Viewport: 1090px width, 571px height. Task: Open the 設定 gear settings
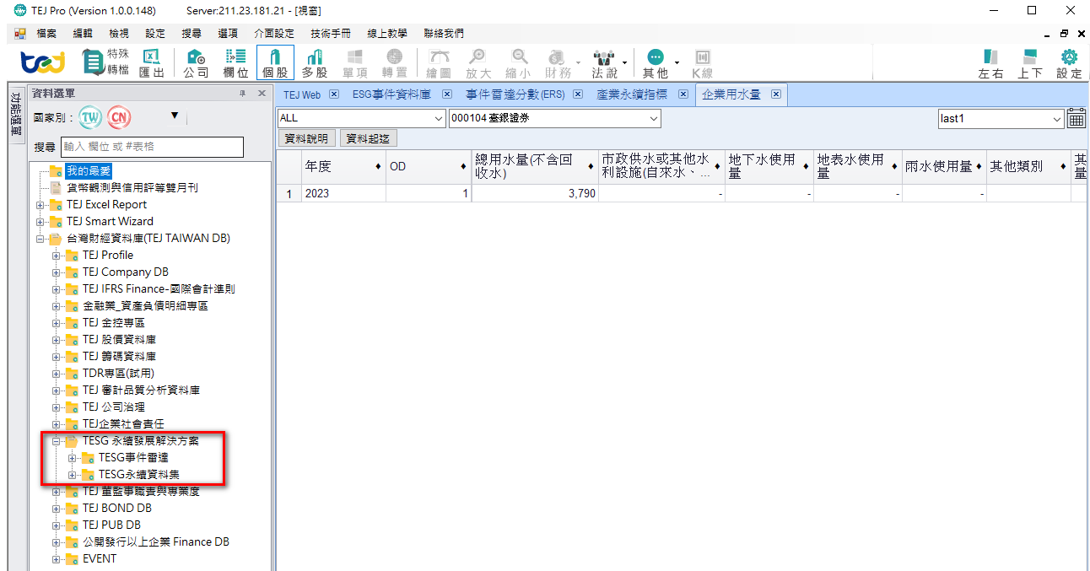tap(1069, 63)
